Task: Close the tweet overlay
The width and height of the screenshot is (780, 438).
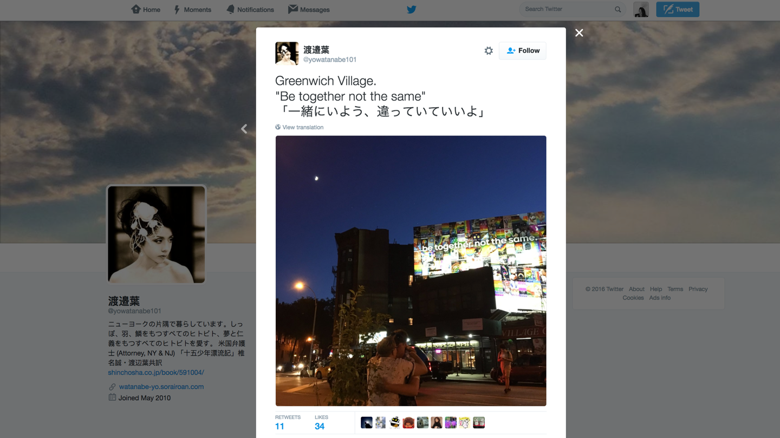Action: point(579,33)
